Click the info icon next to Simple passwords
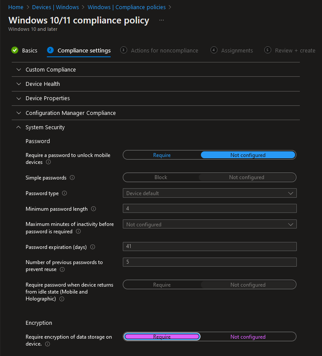322x356 pixels. point(72,177)
